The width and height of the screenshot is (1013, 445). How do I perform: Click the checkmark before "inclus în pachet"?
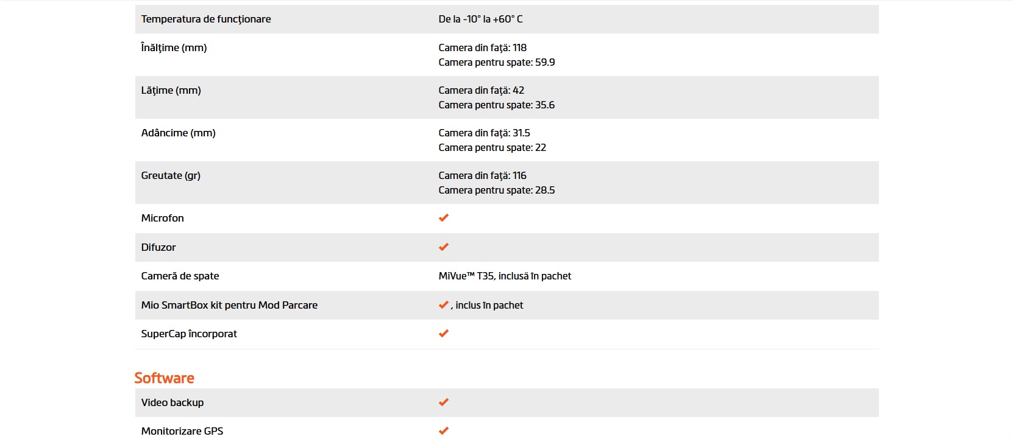tap(444, 305)
